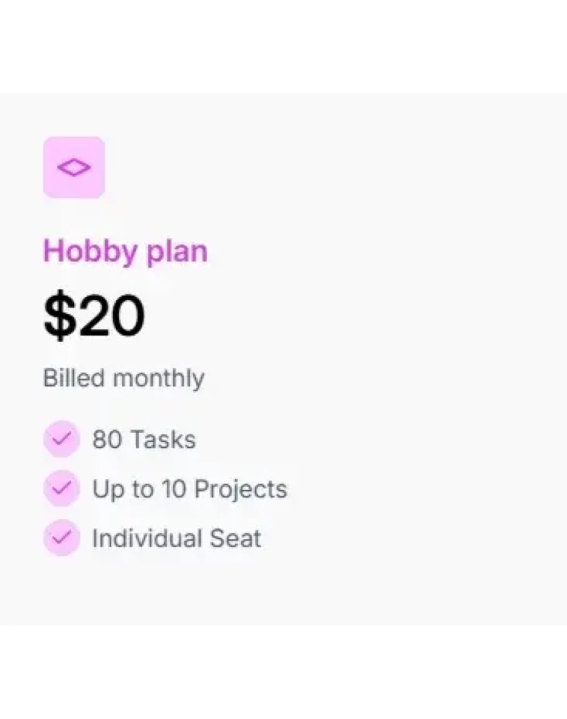Click the checkmark beside Up to 10 Projects
The image size is (567, 719).
pyautogui.click(x=61, y=489)
